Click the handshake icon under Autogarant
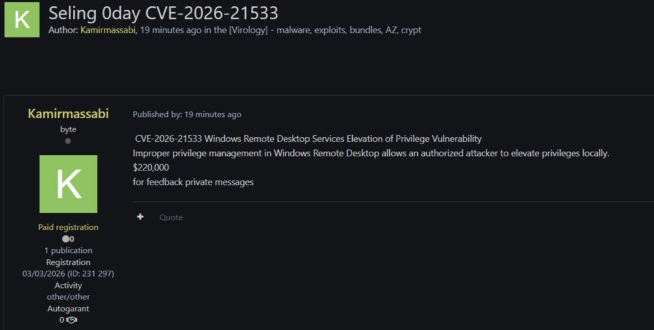 coord(71,320)
